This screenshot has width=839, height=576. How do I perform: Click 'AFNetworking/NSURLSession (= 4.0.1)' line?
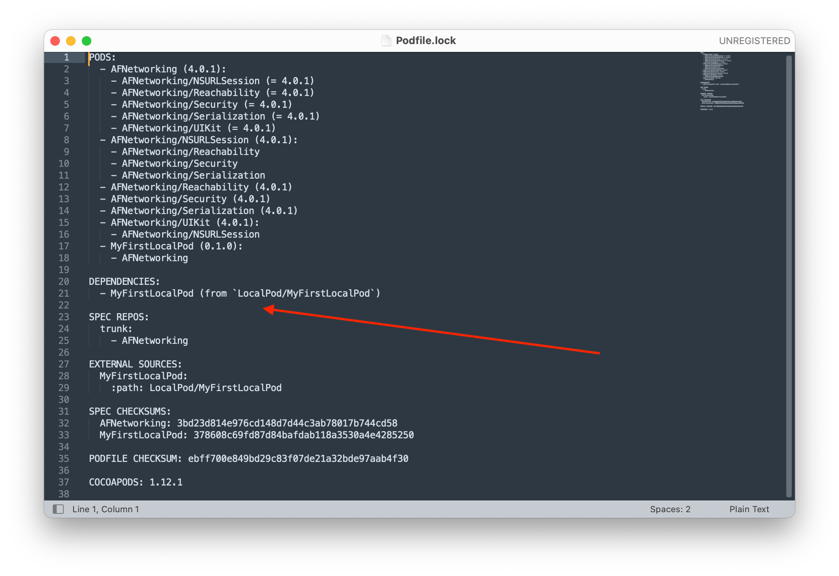213,81
